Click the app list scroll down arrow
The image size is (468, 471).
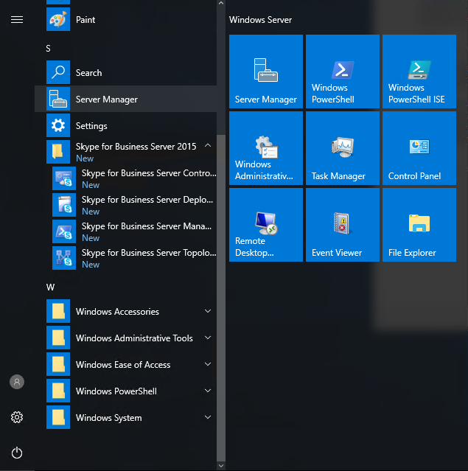pyautogui.click(x=221, y=466)
